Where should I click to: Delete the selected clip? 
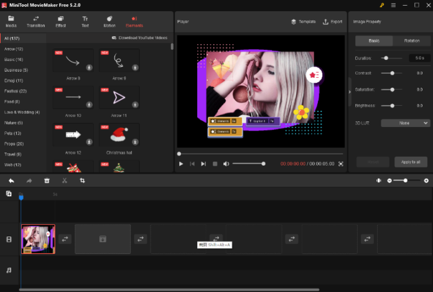pos(47,181)
